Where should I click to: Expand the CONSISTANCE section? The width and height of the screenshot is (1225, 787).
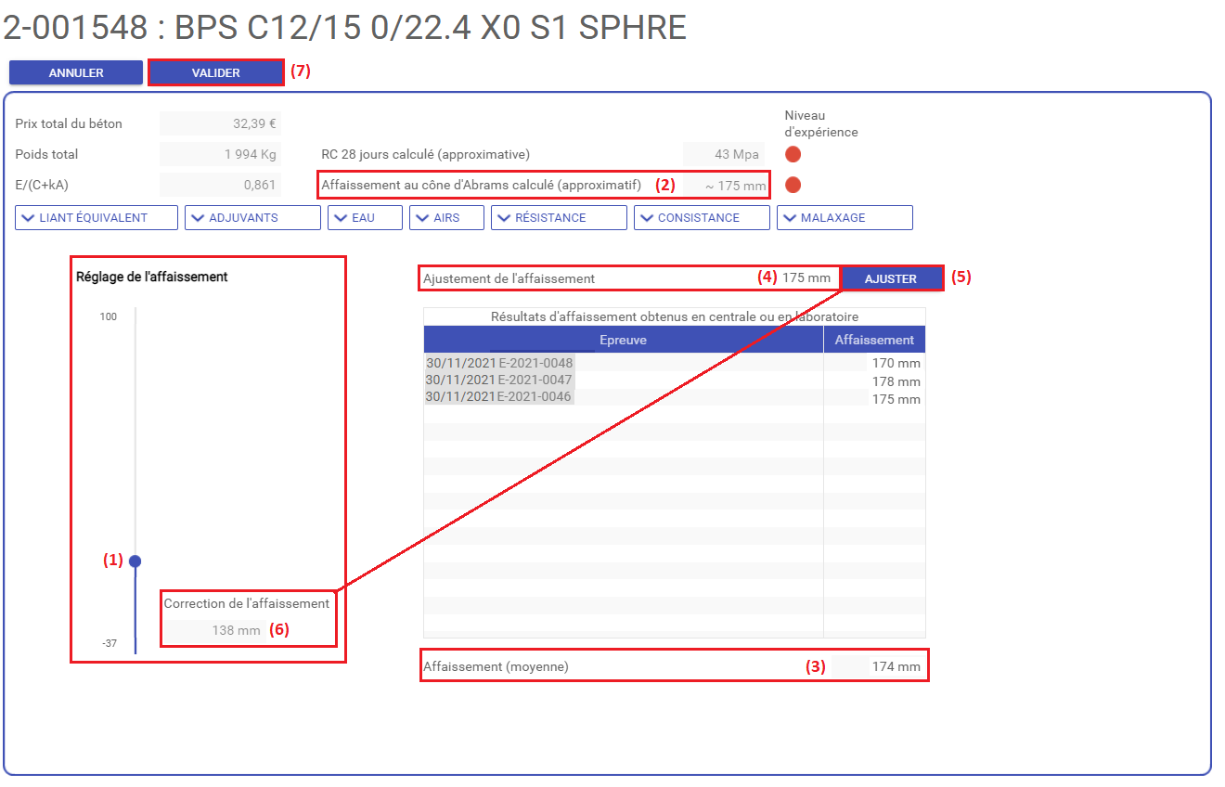tap(702, 217)
